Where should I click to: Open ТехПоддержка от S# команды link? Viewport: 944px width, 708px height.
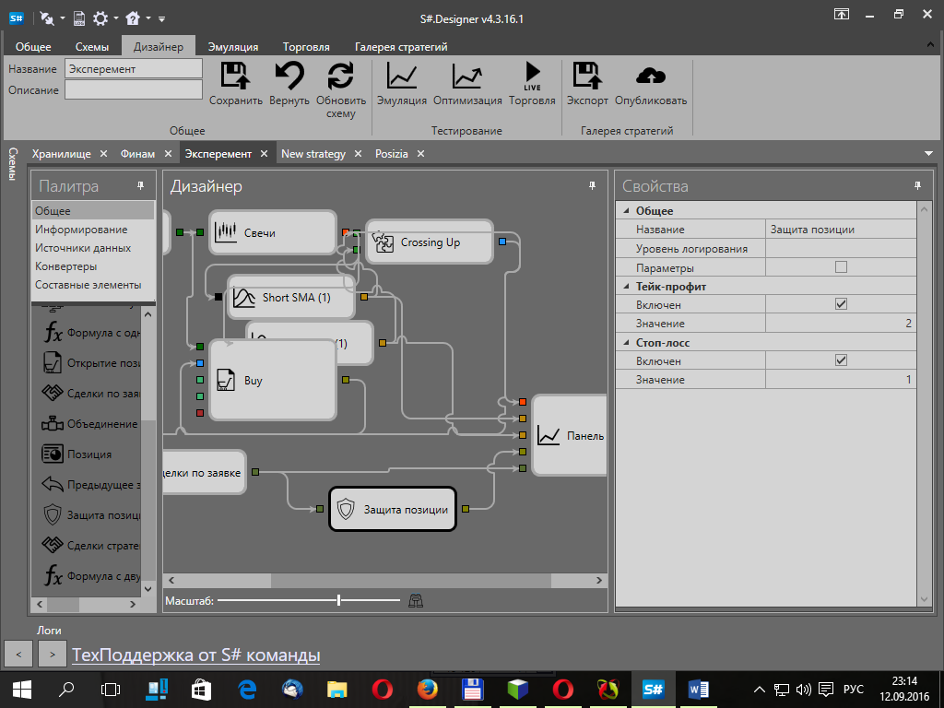(x=195, y=655)
